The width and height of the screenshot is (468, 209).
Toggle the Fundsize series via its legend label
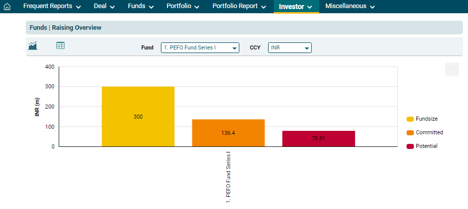(427, 119)
